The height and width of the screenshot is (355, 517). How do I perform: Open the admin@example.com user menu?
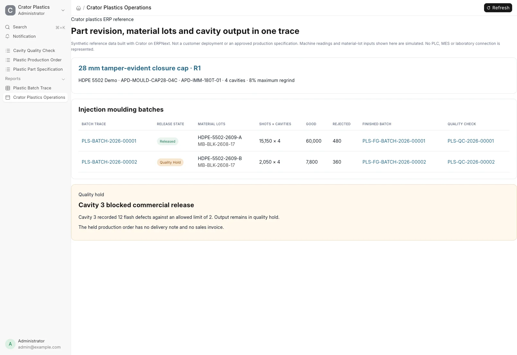[35, 344]
